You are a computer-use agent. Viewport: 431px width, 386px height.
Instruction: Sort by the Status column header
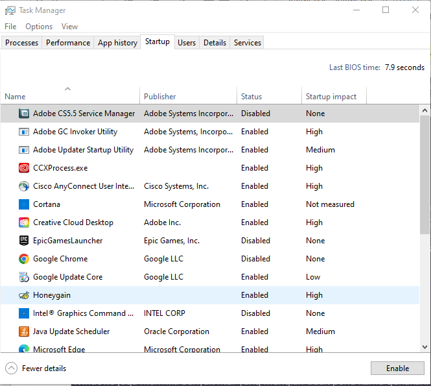coord(269,95)
